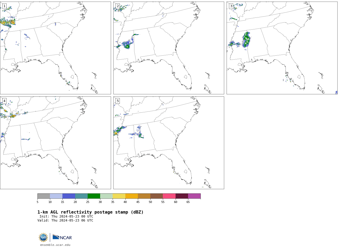This screenshot has height=248, width=340.
Task: Click the colorbar tick label 35
Action: 113,202
